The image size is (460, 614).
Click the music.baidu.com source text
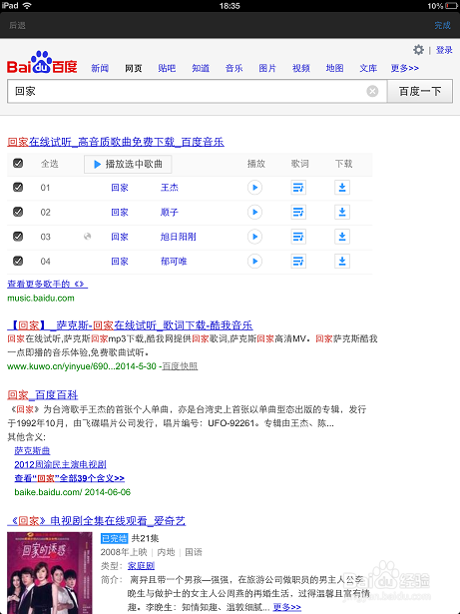pyautogui.click(x=41, y=298)
